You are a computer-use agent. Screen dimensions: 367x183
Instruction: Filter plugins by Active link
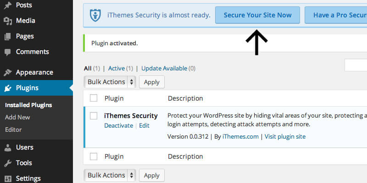click(x=117, y=68)
